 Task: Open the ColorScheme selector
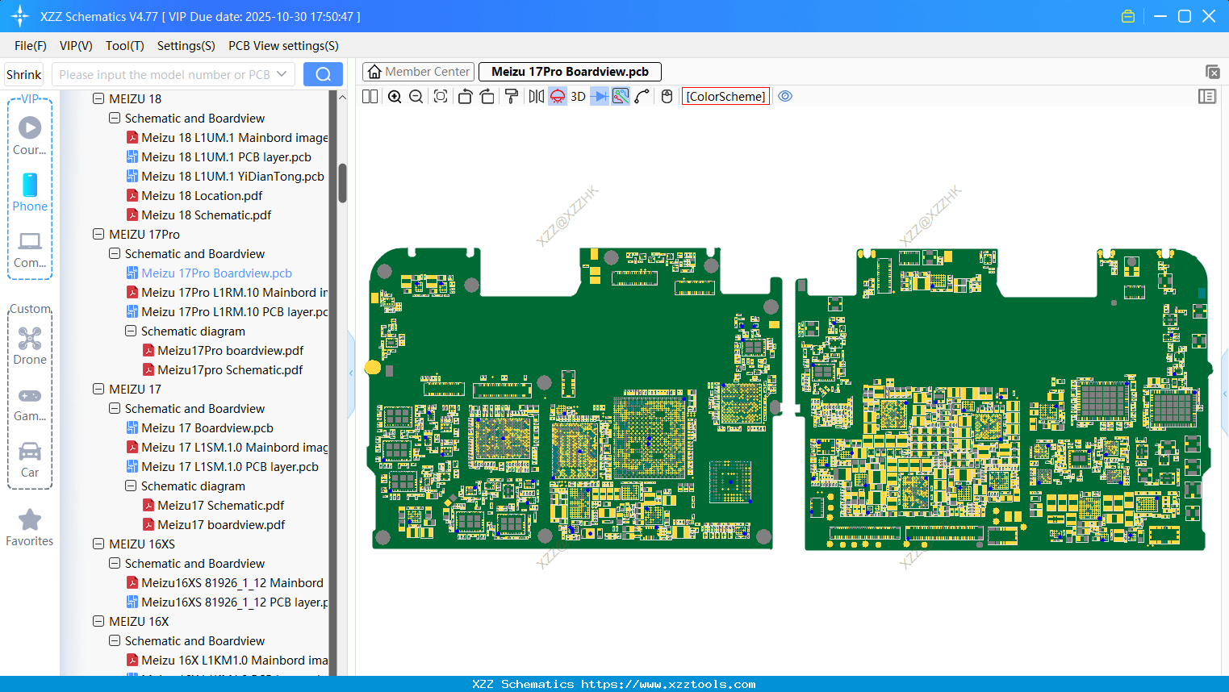[725, 97]
